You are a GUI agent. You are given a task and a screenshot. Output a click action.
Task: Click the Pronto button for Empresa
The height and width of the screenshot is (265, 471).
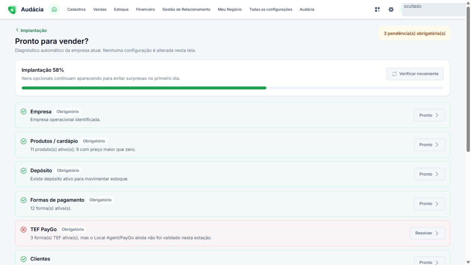pyautogui.click(x=429, y=115)
